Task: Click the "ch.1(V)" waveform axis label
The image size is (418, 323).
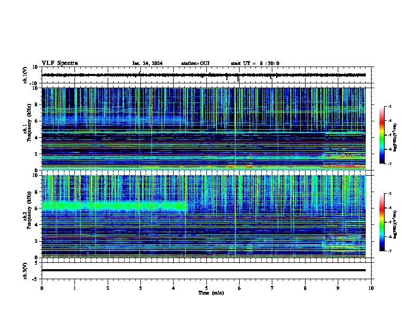Action: [x=25, y=75]
